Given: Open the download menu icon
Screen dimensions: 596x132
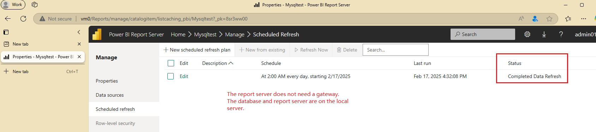Looking at the screenshot, I should coord(544,34).
